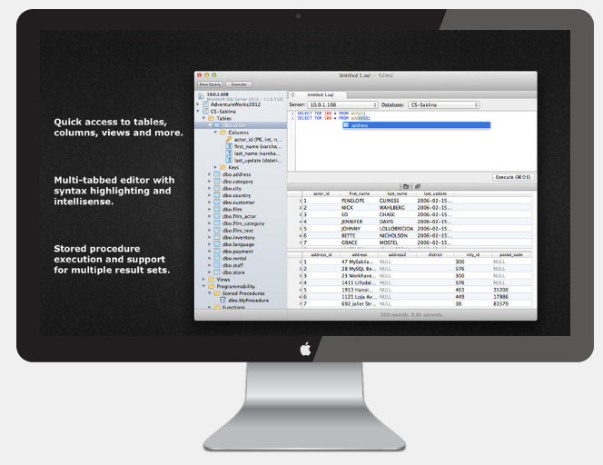Collapse the Stored Procedures node
Viewport: 603px width, 465px height.
click(x=210, y=293)
